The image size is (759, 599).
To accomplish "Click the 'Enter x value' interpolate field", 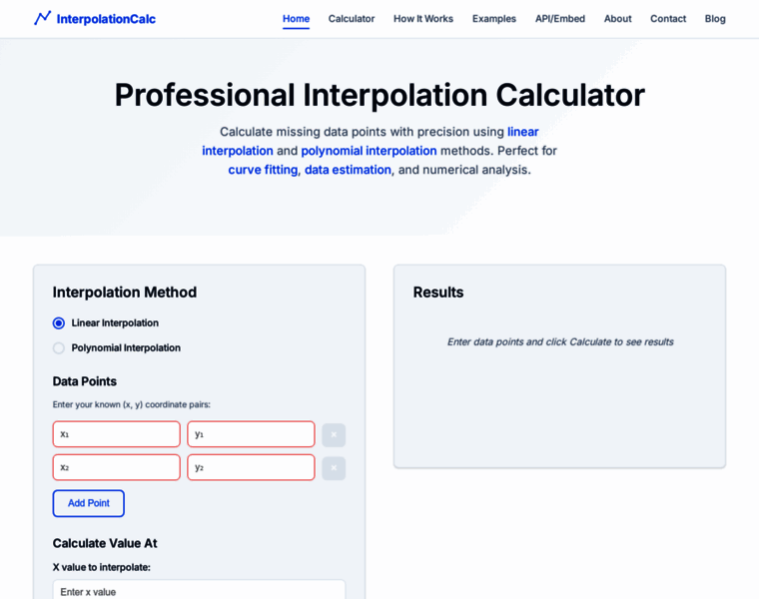I will click(x=199, y=591).
